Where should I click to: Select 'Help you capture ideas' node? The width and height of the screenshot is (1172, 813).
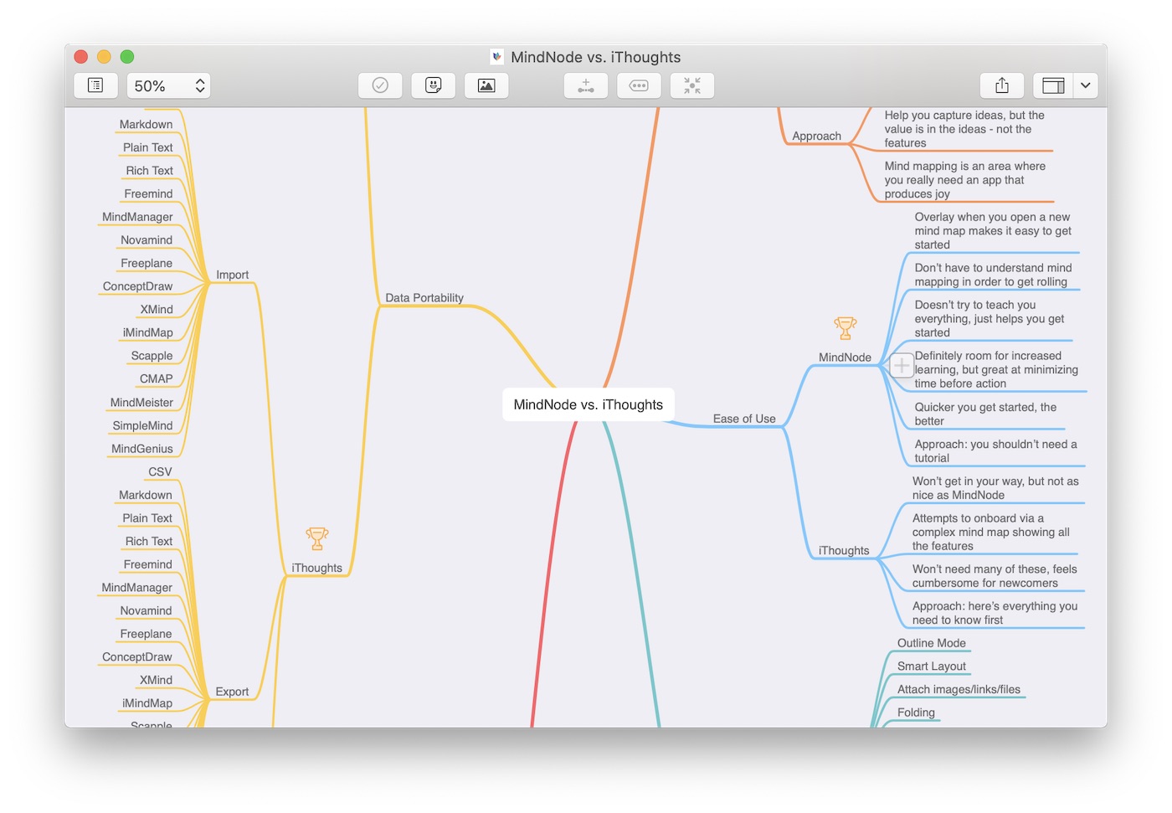(964, 129)
